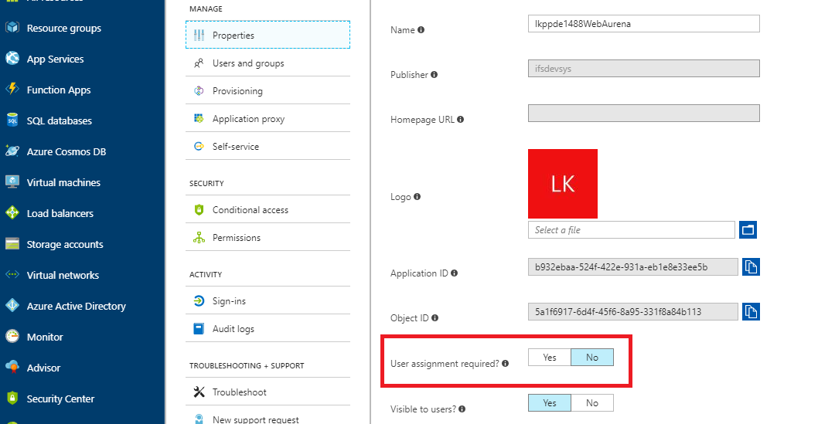Image resolution: width=818 pixels, height=424 pixels.
Task: Click the Provisioning icon
Action: 199,90
